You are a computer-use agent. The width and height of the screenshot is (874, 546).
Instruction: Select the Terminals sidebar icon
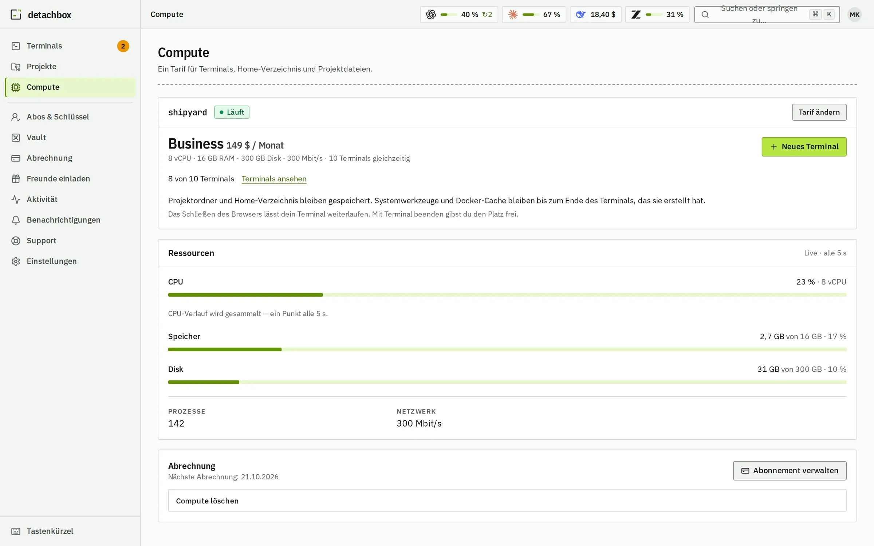point(16,46)
